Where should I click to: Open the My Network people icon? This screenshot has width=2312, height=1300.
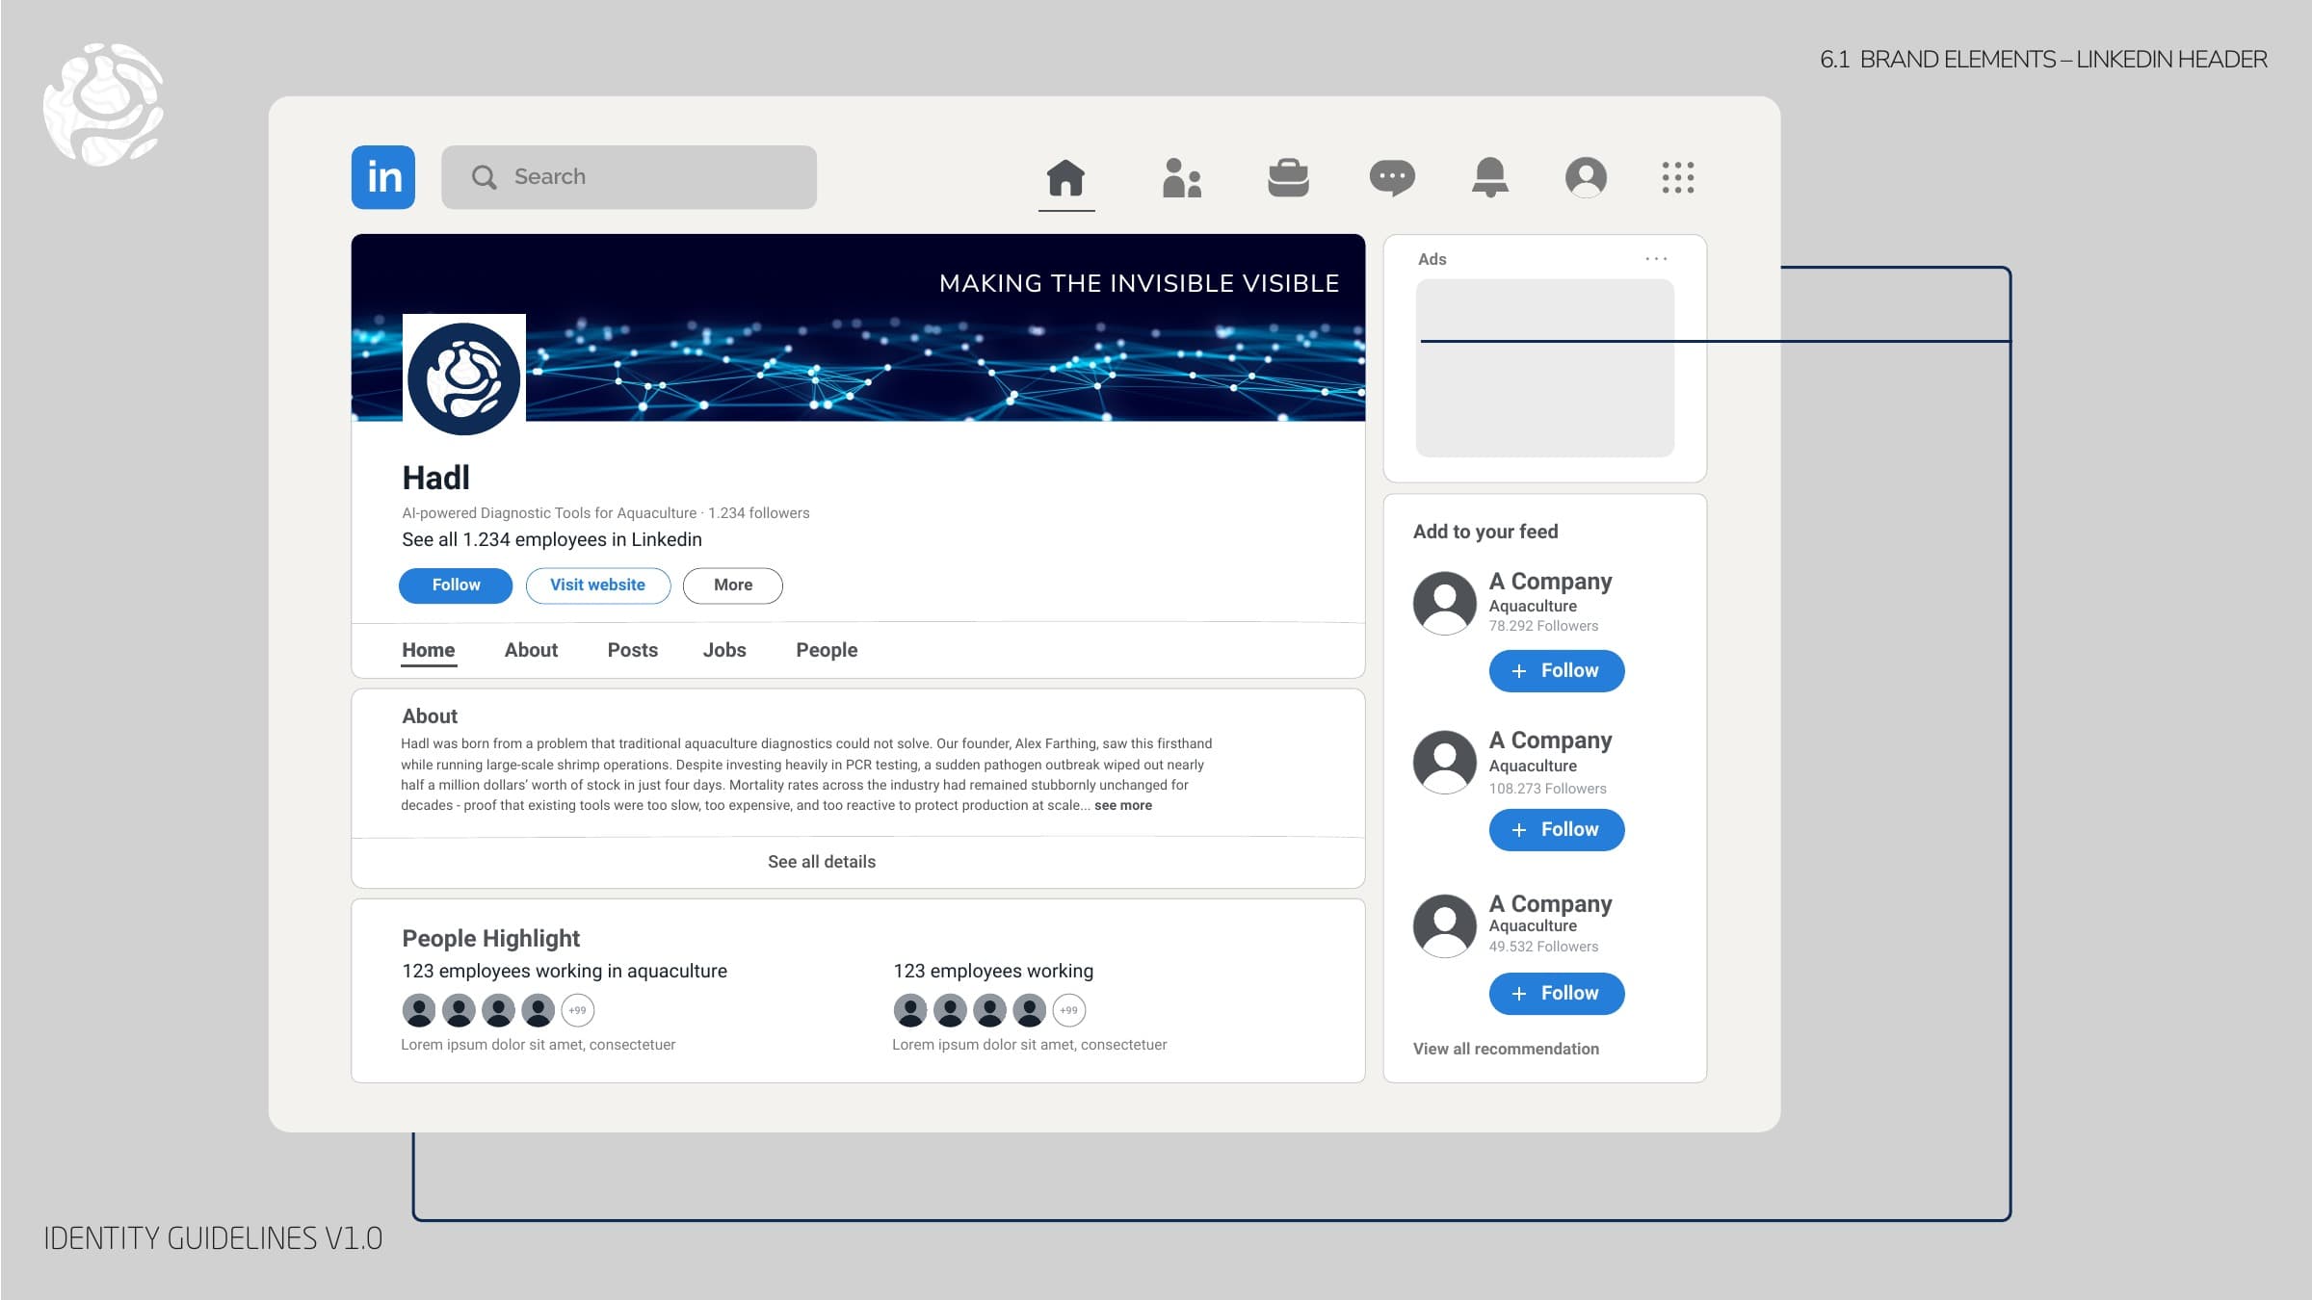[x=1182, y=177]
